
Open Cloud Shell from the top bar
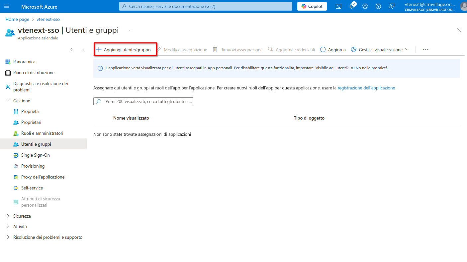tap(338, 6)
